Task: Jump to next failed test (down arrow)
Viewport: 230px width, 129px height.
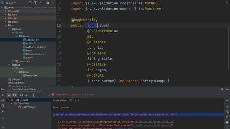Action: tap(227, 106)
